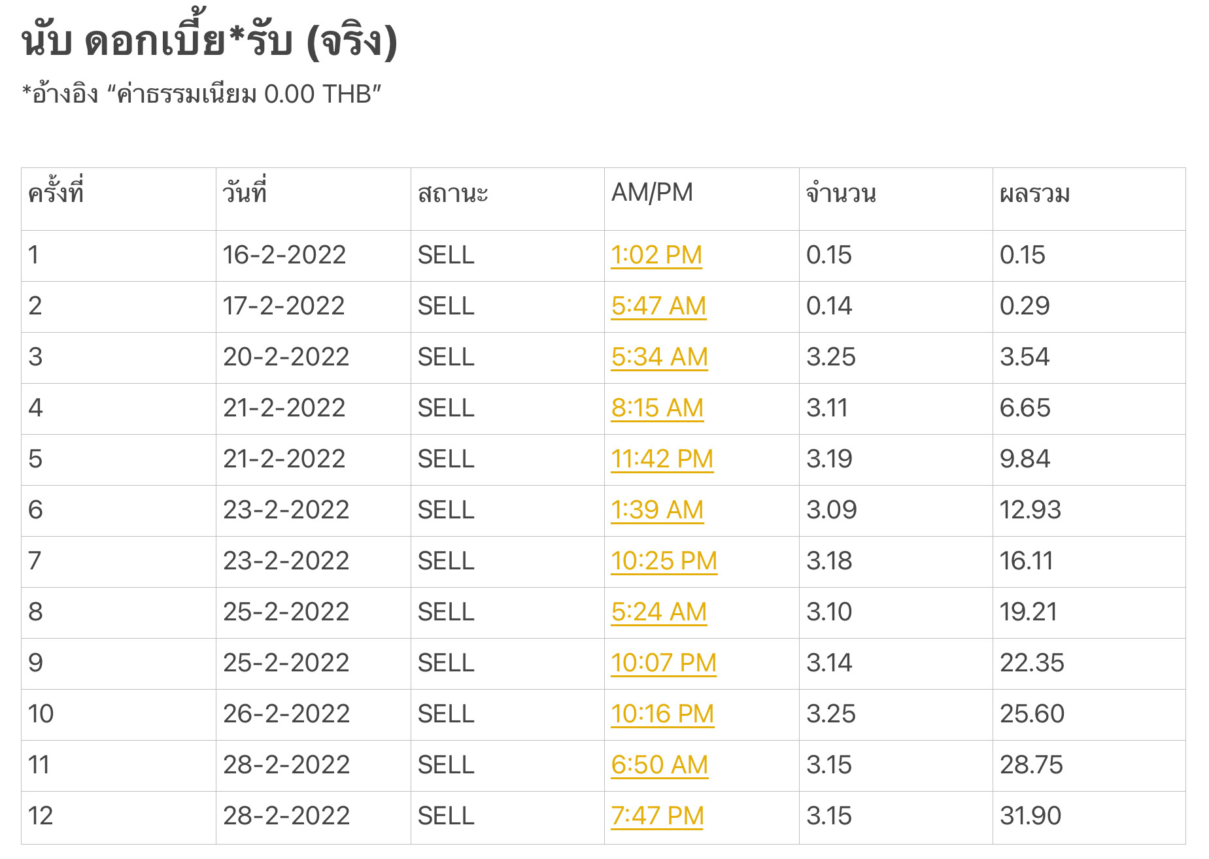Select the 16-2-2022 date cell
Viewport: 1209px width, 859px height.
[x=313, y=256]
